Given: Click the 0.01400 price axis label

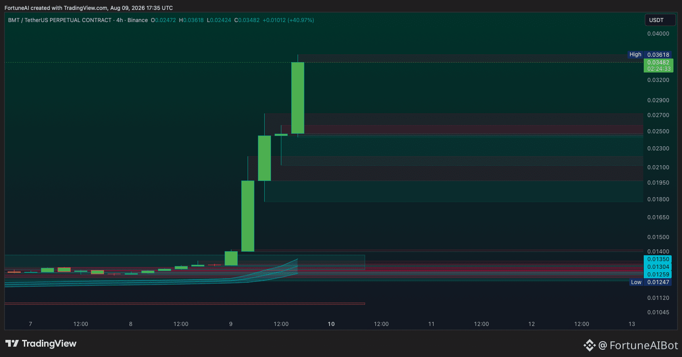Looking at the screenshot, I should 658,252.
